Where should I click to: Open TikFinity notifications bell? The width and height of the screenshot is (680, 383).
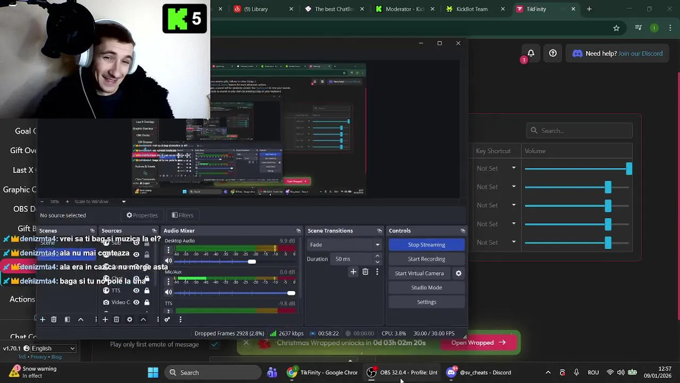pyautogui.click(x=531, y=53)
